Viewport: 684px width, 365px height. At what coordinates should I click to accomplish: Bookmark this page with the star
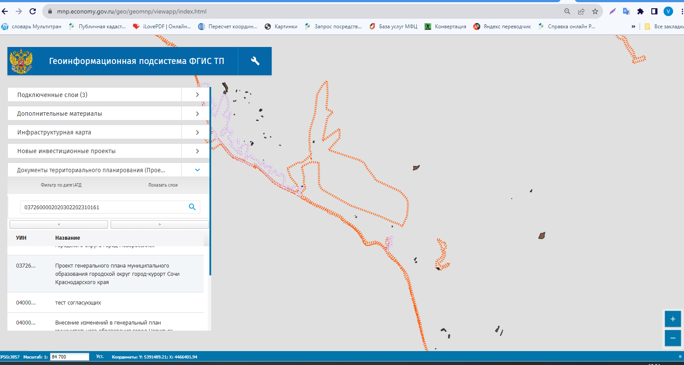click(595, 11)
